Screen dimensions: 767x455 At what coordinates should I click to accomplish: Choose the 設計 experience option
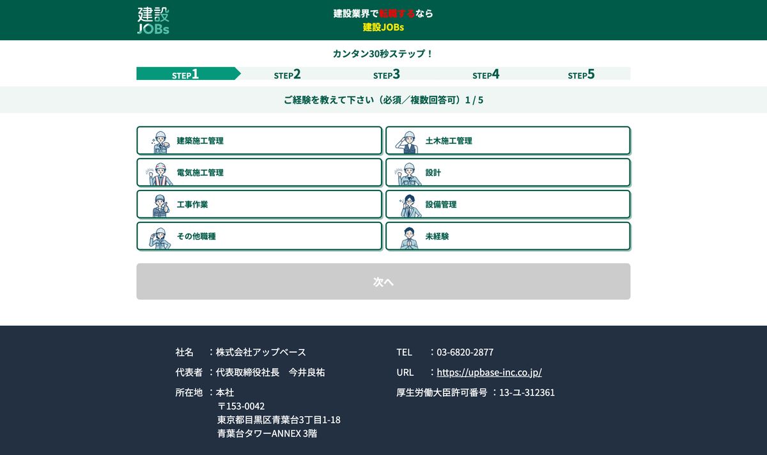508,173
